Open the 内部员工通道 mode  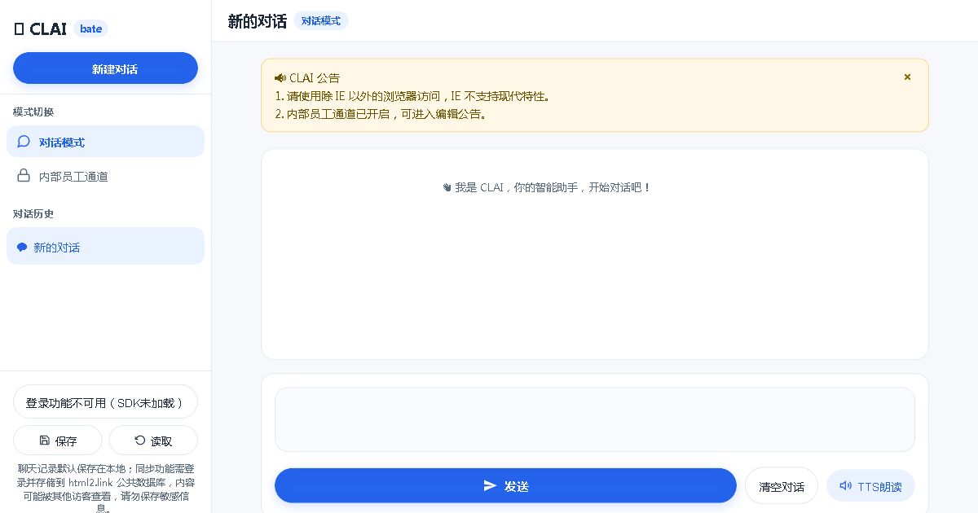pyautogui.click(x=105, y=176)
